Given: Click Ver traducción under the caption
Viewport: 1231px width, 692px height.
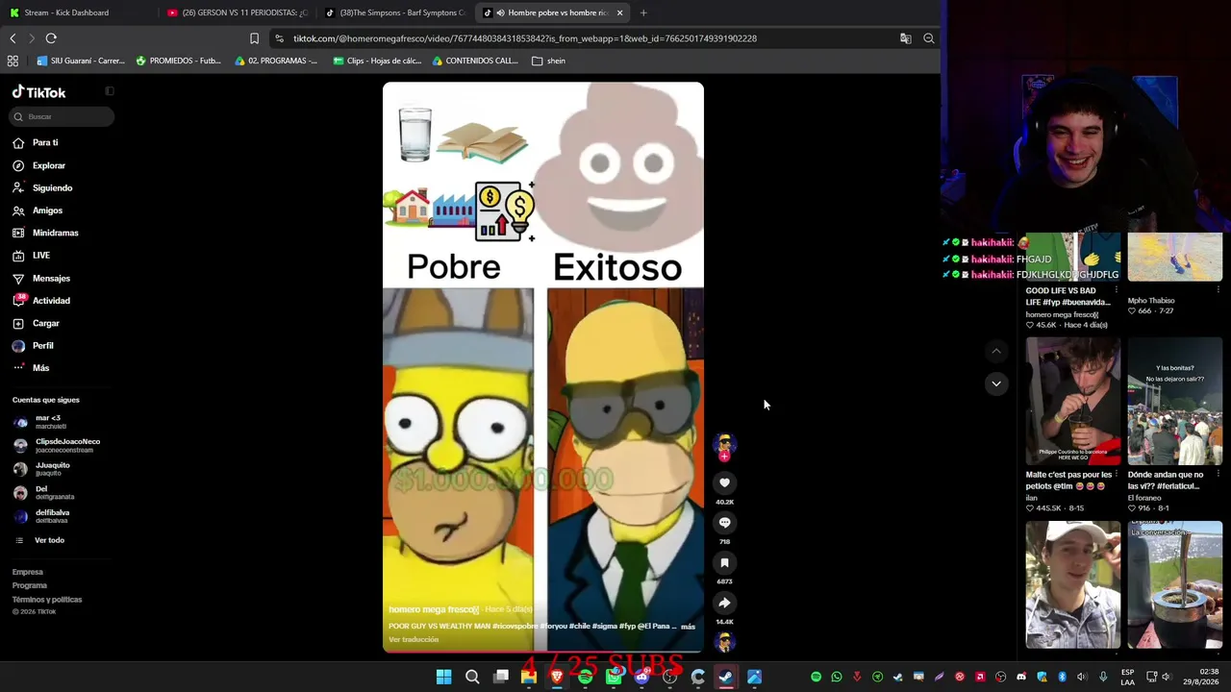Looking at the screenshot, I should click(x=414, y=640).
